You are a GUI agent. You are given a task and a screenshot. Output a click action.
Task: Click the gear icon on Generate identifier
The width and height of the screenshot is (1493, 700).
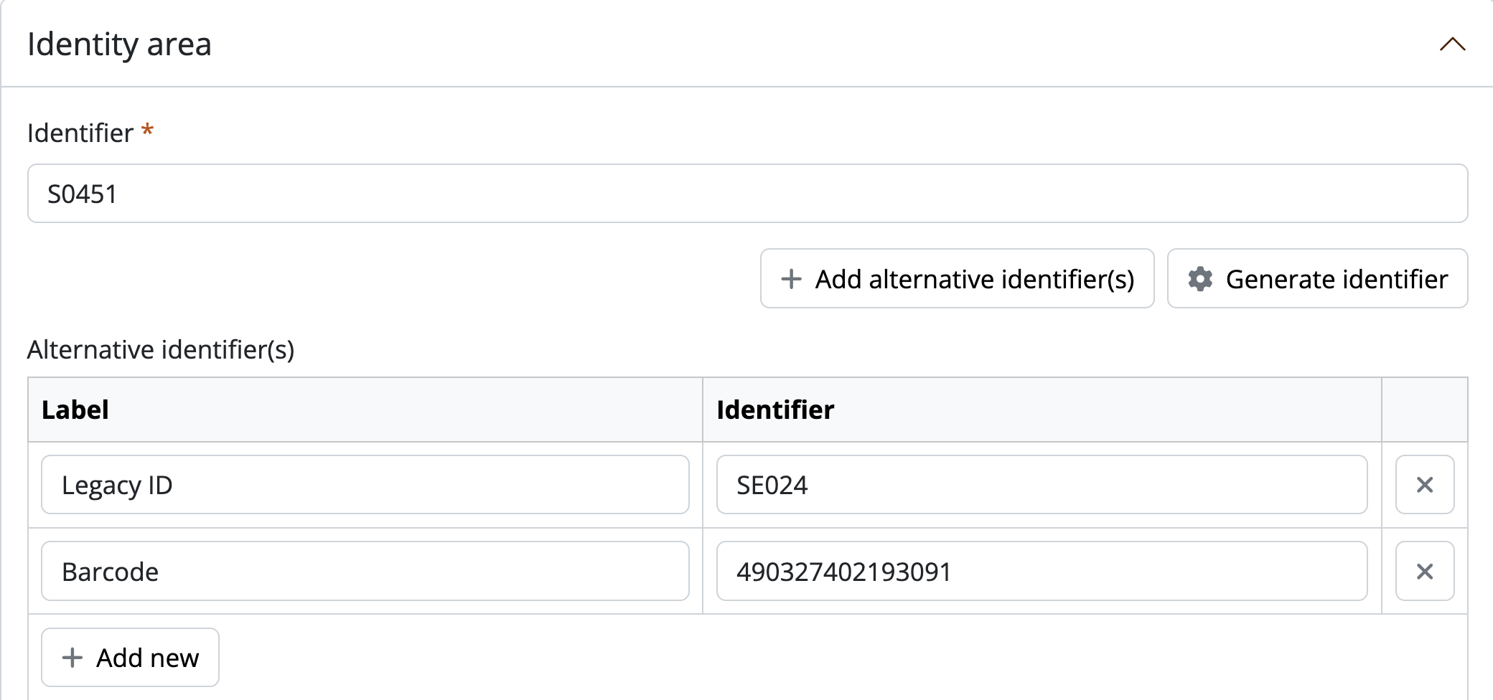[x=1200, y=279]
